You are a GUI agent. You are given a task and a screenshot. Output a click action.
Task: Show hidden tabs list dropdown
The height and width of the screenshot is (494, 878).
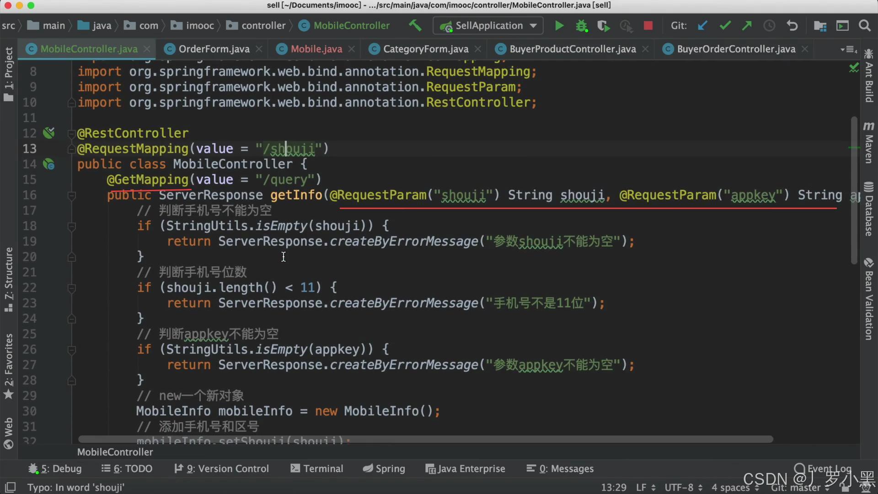[x=849, y=49]
